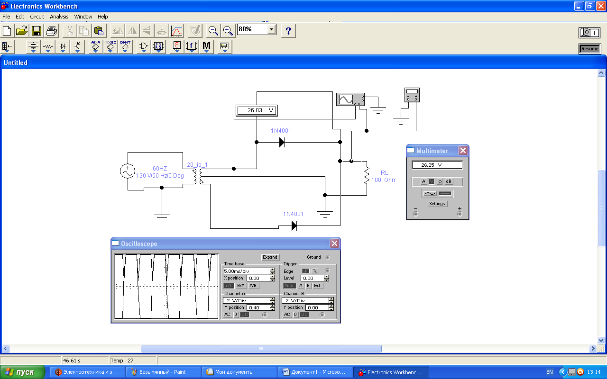Click the Cut scissors icon
The height and width of the screenshot is (379, 607).
69,31
